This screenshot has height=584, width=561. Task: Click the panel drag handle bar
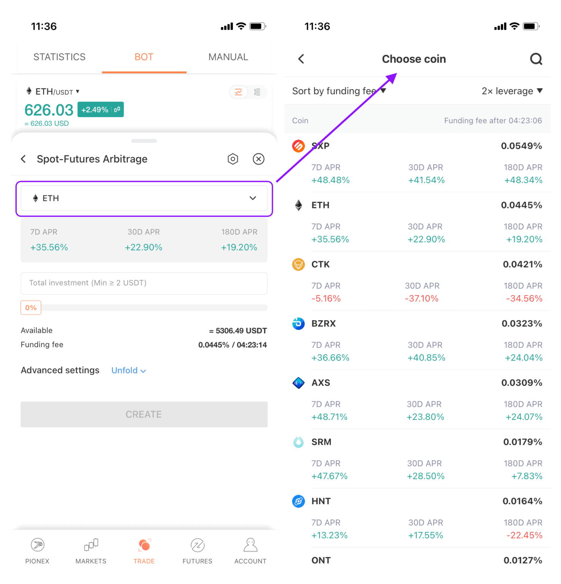144,141
